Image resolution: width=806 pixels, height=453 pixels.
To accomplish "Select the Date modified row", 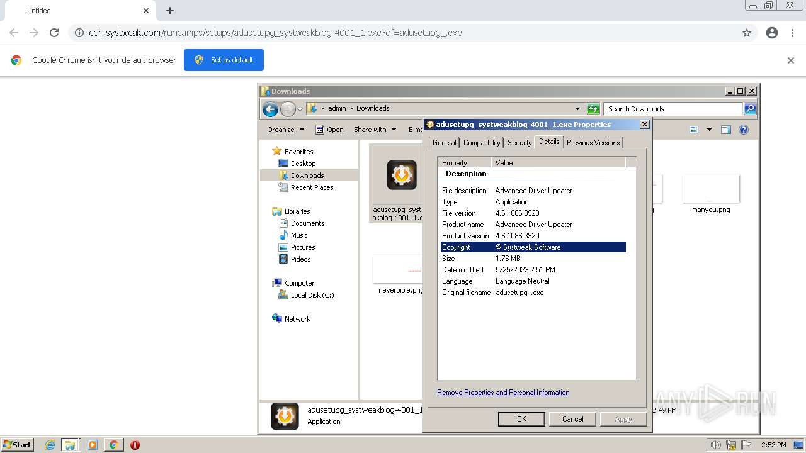I will pos(533,270).
